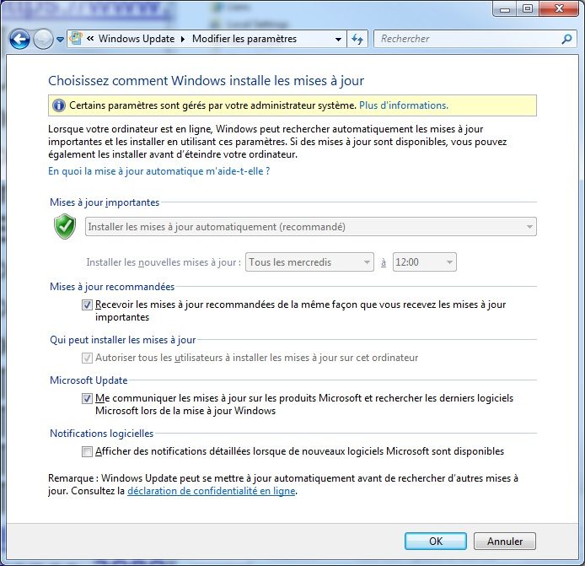The height and width of the screenshot is (566, 585).
Task: Open the Plus d'informations link
Action: [403, 105]
